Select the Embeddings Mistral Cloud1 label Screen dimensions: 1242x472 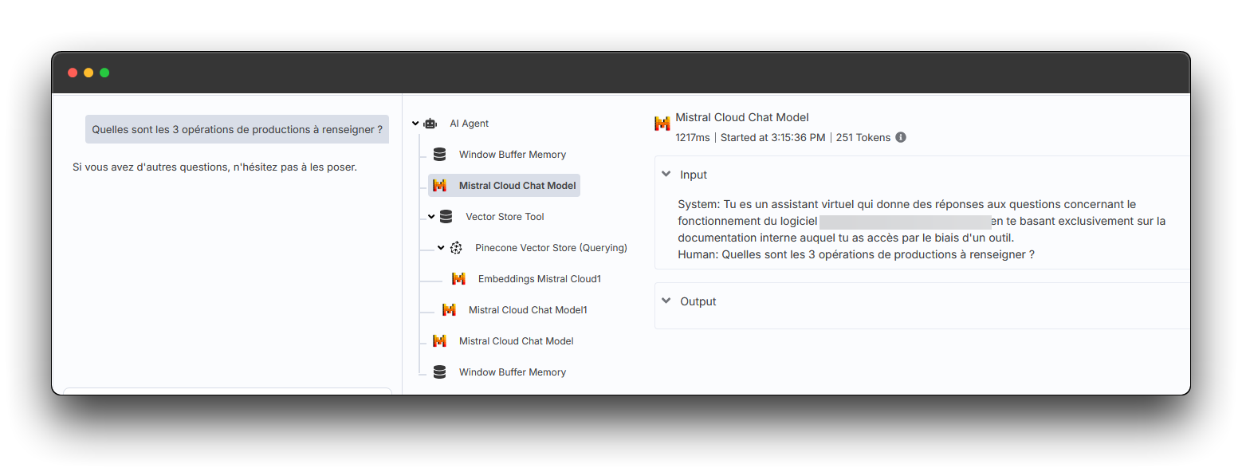539,279
